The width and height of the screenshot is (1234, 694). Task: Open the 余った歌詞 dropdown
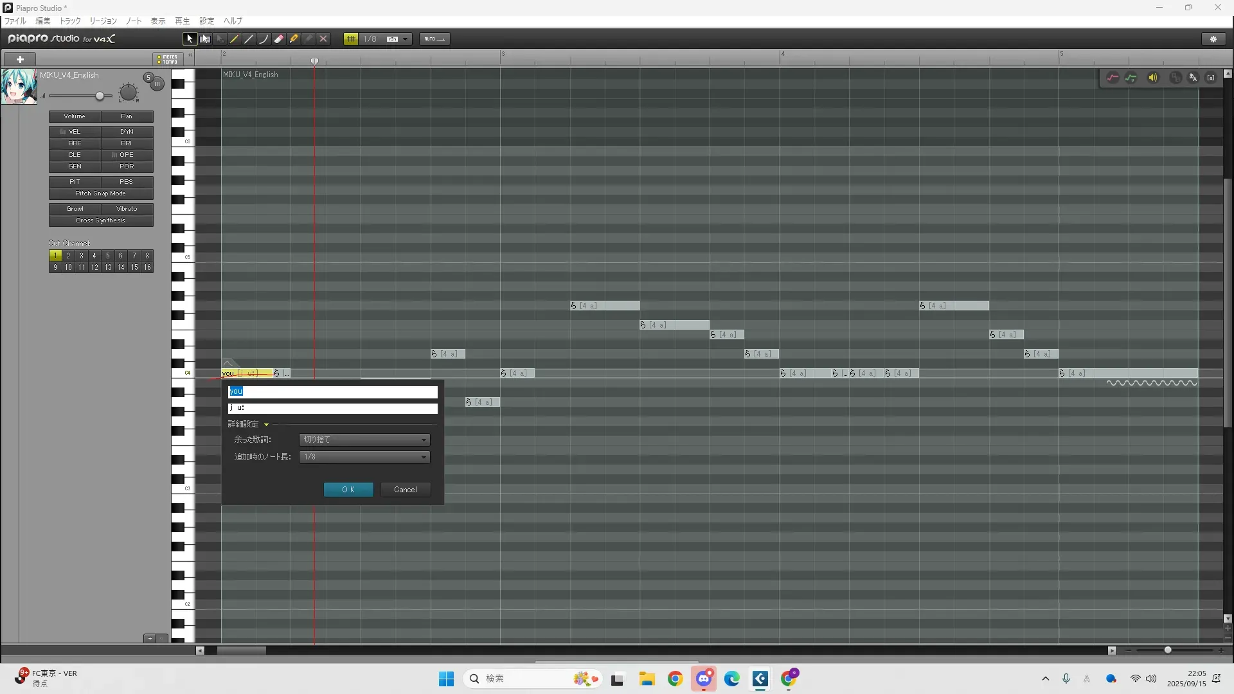tap(364, 440)
